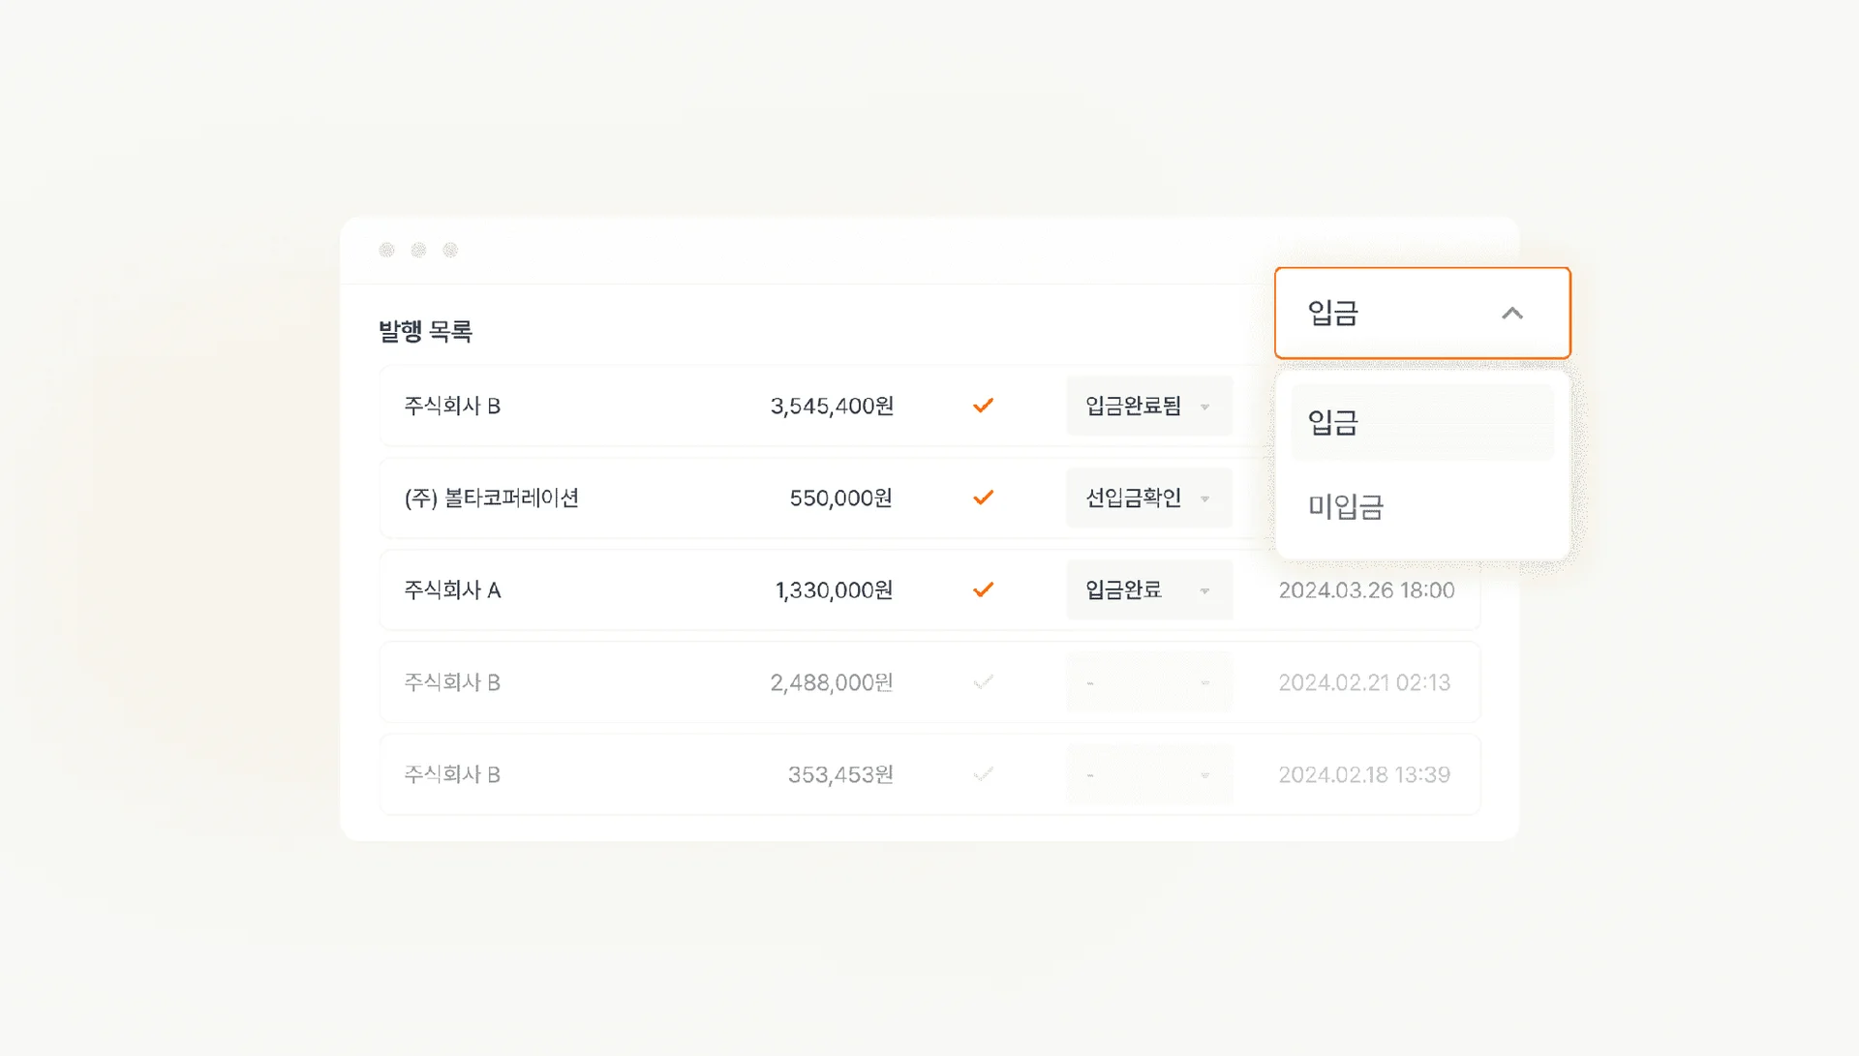The image size is (1859, 1056).
Task: Select 미입금 from the filter options
Action: [1421, 507]
